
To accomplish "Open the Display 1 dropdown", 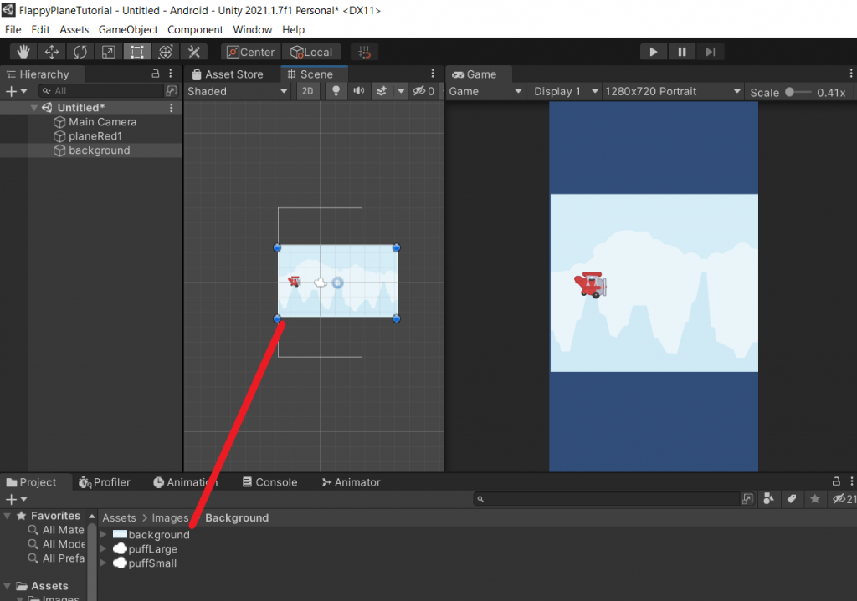I will (x=563, y=91).
